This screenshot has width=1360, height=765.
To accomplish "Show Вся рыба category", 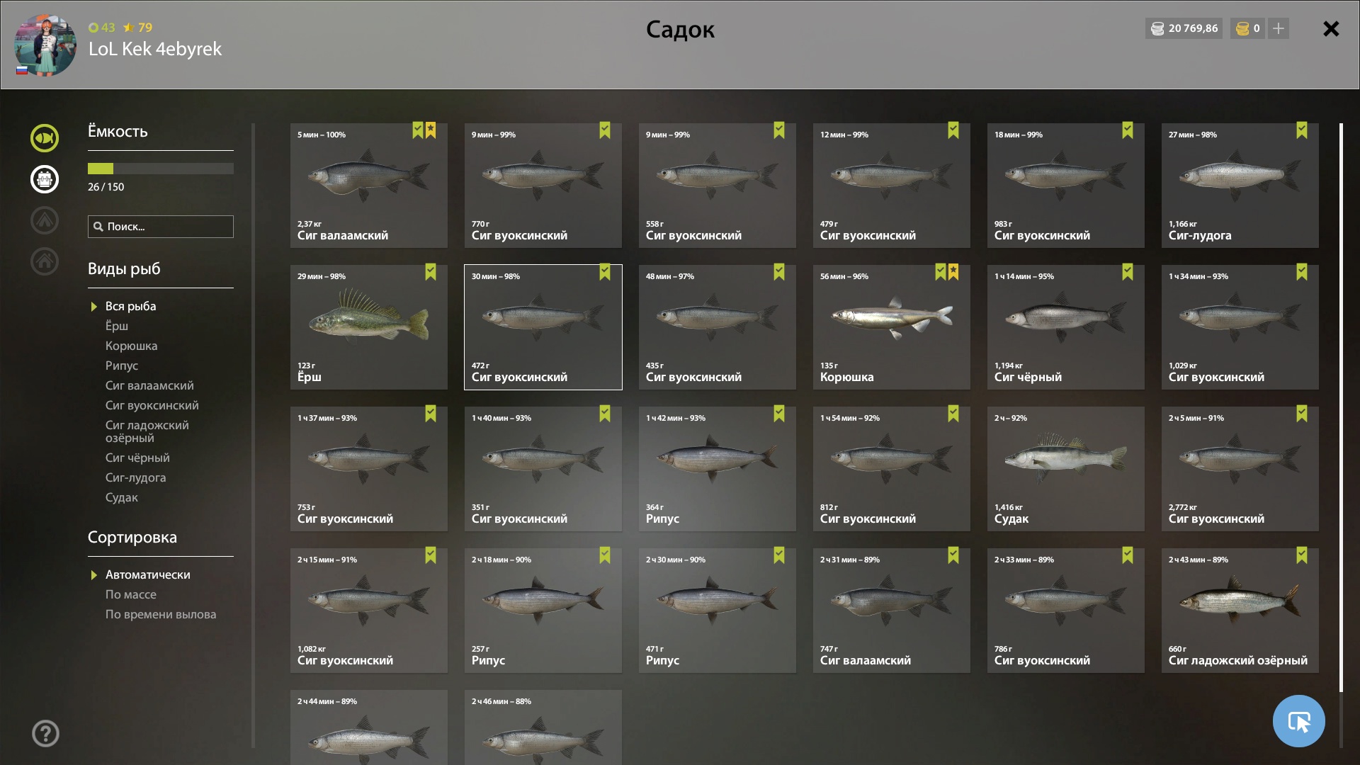I will click(131, 306).
